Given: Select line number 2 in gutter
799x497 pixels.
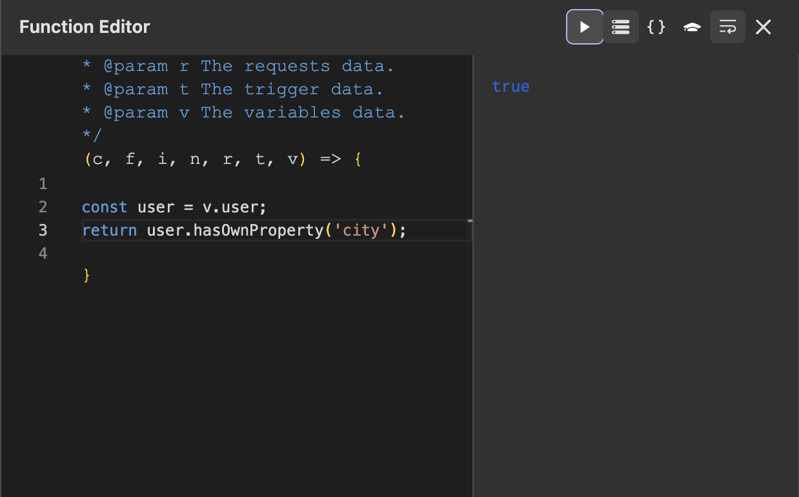Looking at the screenshot, I should point(43,207).
